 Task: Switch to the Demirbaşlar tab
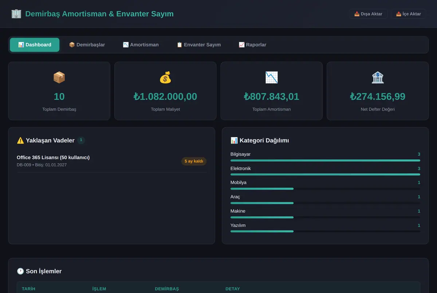pyautogui.click(x=87, y=45)
